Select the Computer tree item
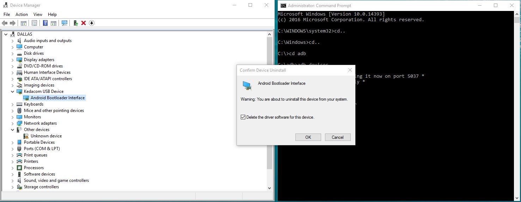The height and width of the screenshot is (202, 521). (x=33, y=47)
